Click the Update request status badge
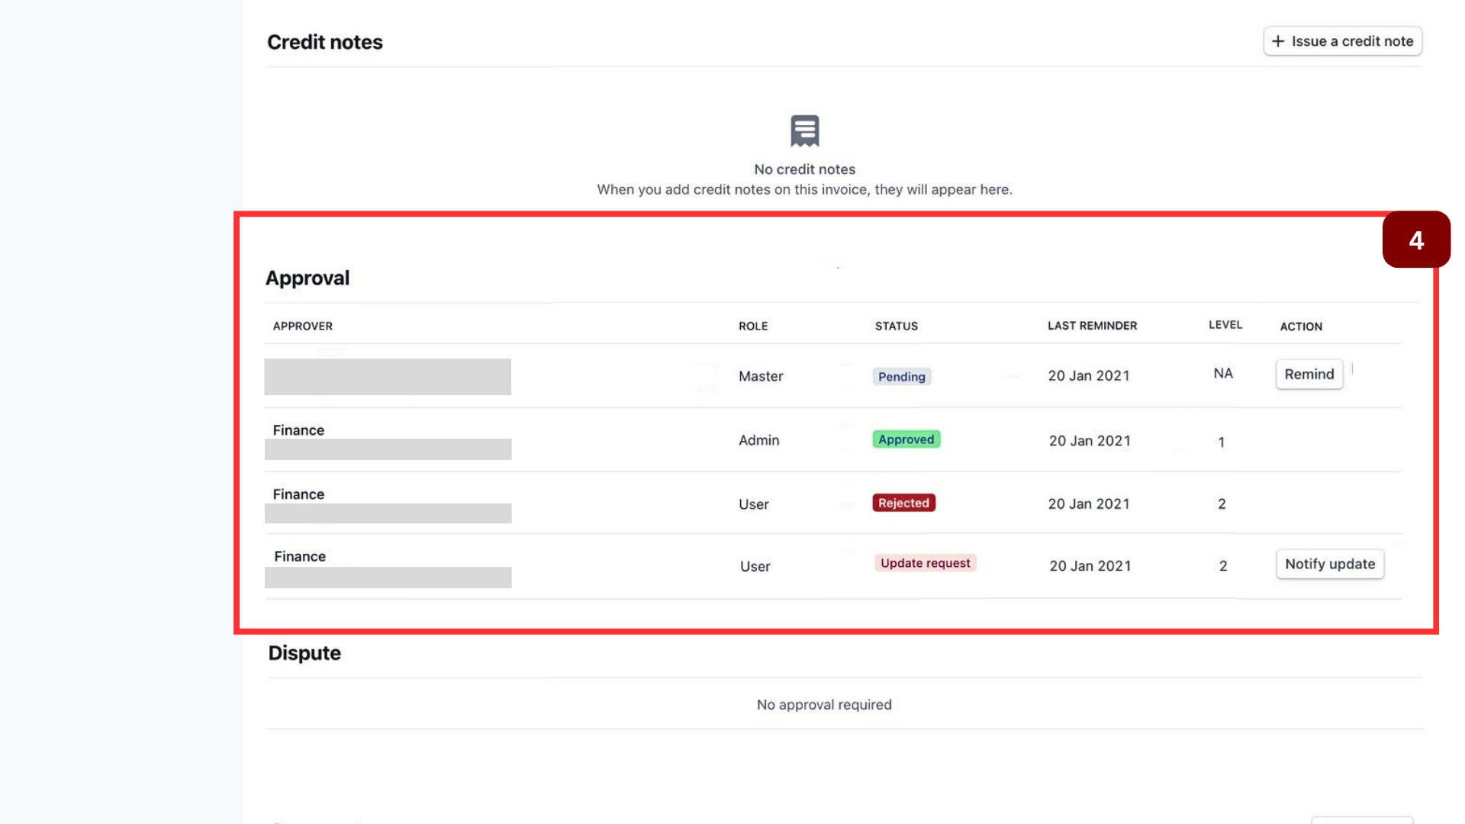Image resolution: width=1465 pixels, height=824 pixels. pos(925,563)
